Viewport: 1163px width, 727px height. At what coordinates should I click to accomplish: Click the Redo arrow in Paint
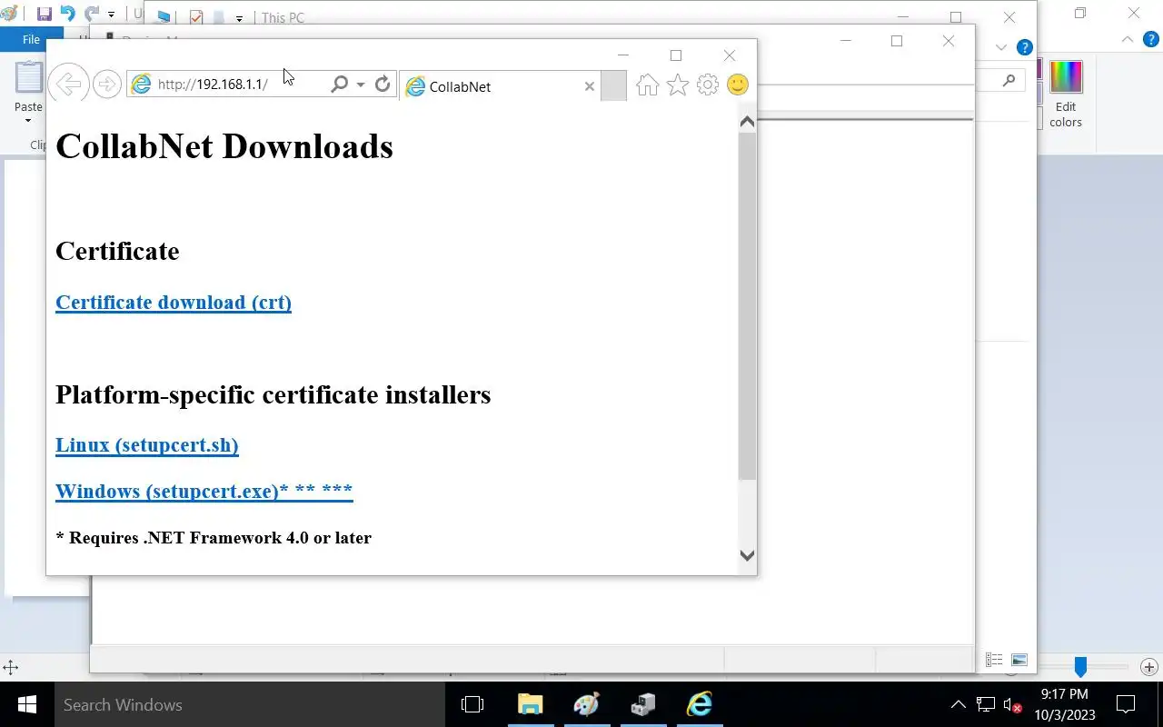tap(91, 14)
